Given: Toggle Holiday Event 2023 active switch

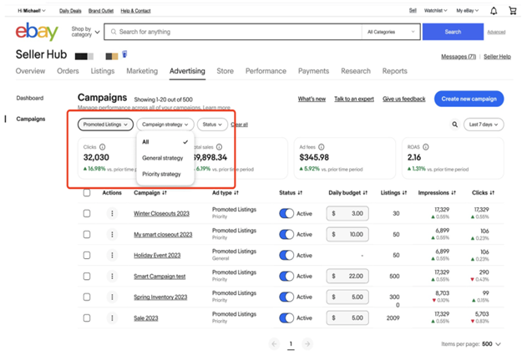Looking at the screenshot, I should [x=286, y=256].
